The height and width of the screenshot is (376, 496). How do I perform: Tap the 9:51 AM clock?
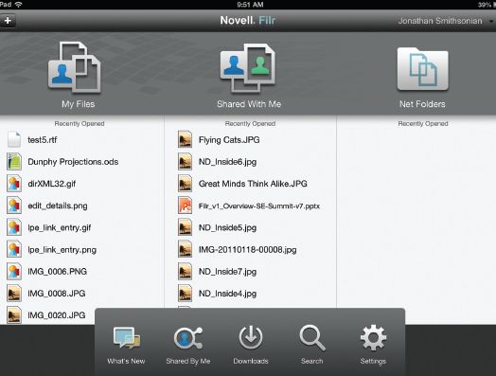250,5
